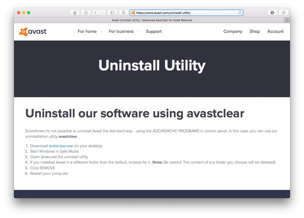Switch to the Avast Uninstall Utility tab
304x218 pixels.
[x=152, y=20]
